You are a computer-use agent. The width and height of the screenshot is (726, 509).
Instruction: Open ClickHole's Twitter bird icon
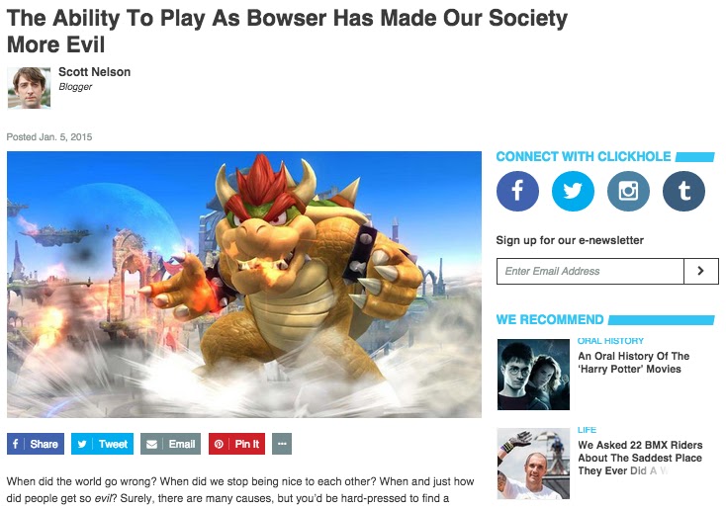click(x=573, y=191)
